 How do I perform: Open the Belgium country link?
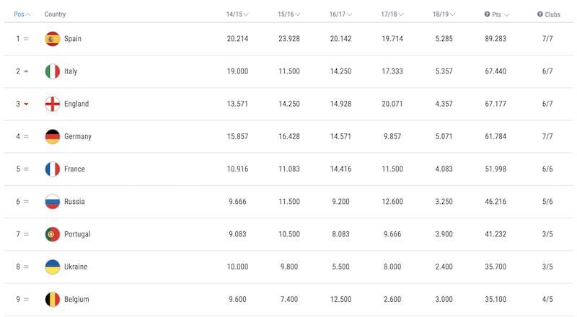pos(76,299)
